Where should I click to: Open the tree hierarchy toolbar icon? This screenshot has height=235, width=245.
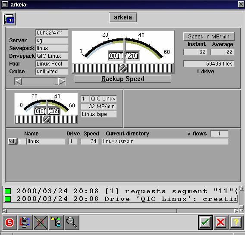click(x=56, y=222)
